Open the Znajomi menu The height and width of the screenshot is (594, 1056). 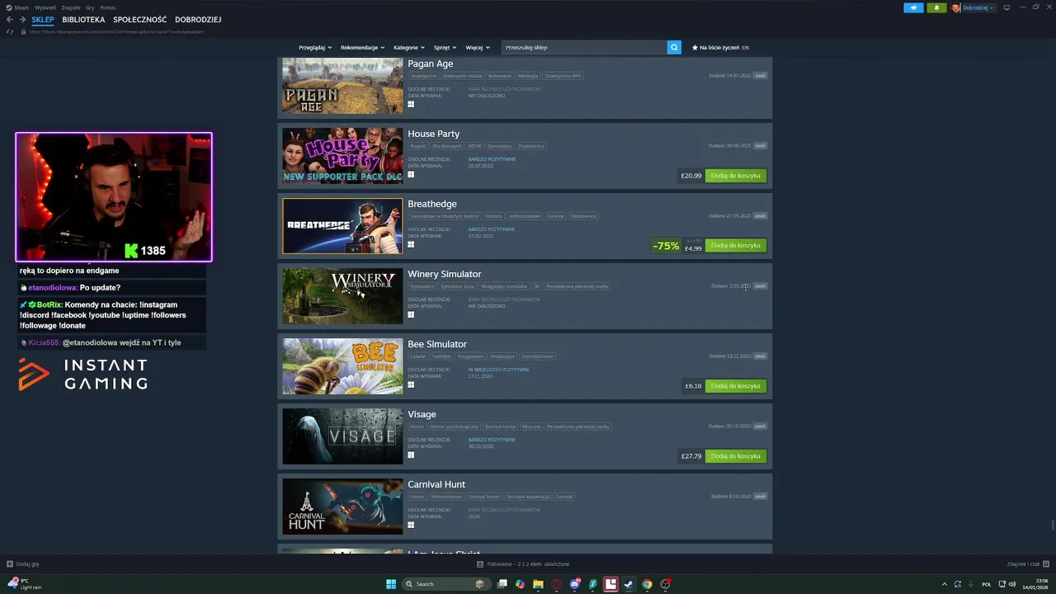click(x=71, y=7)
